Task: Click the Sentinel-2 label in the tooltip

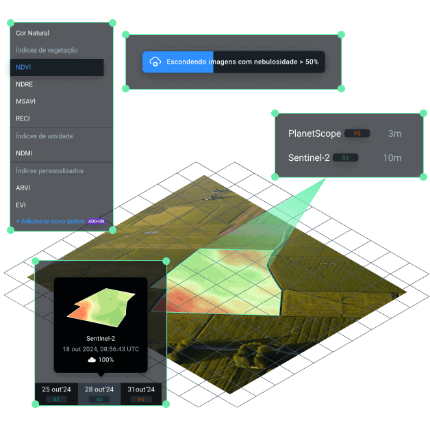Action: pyautogui.click(x=101, y=339)
